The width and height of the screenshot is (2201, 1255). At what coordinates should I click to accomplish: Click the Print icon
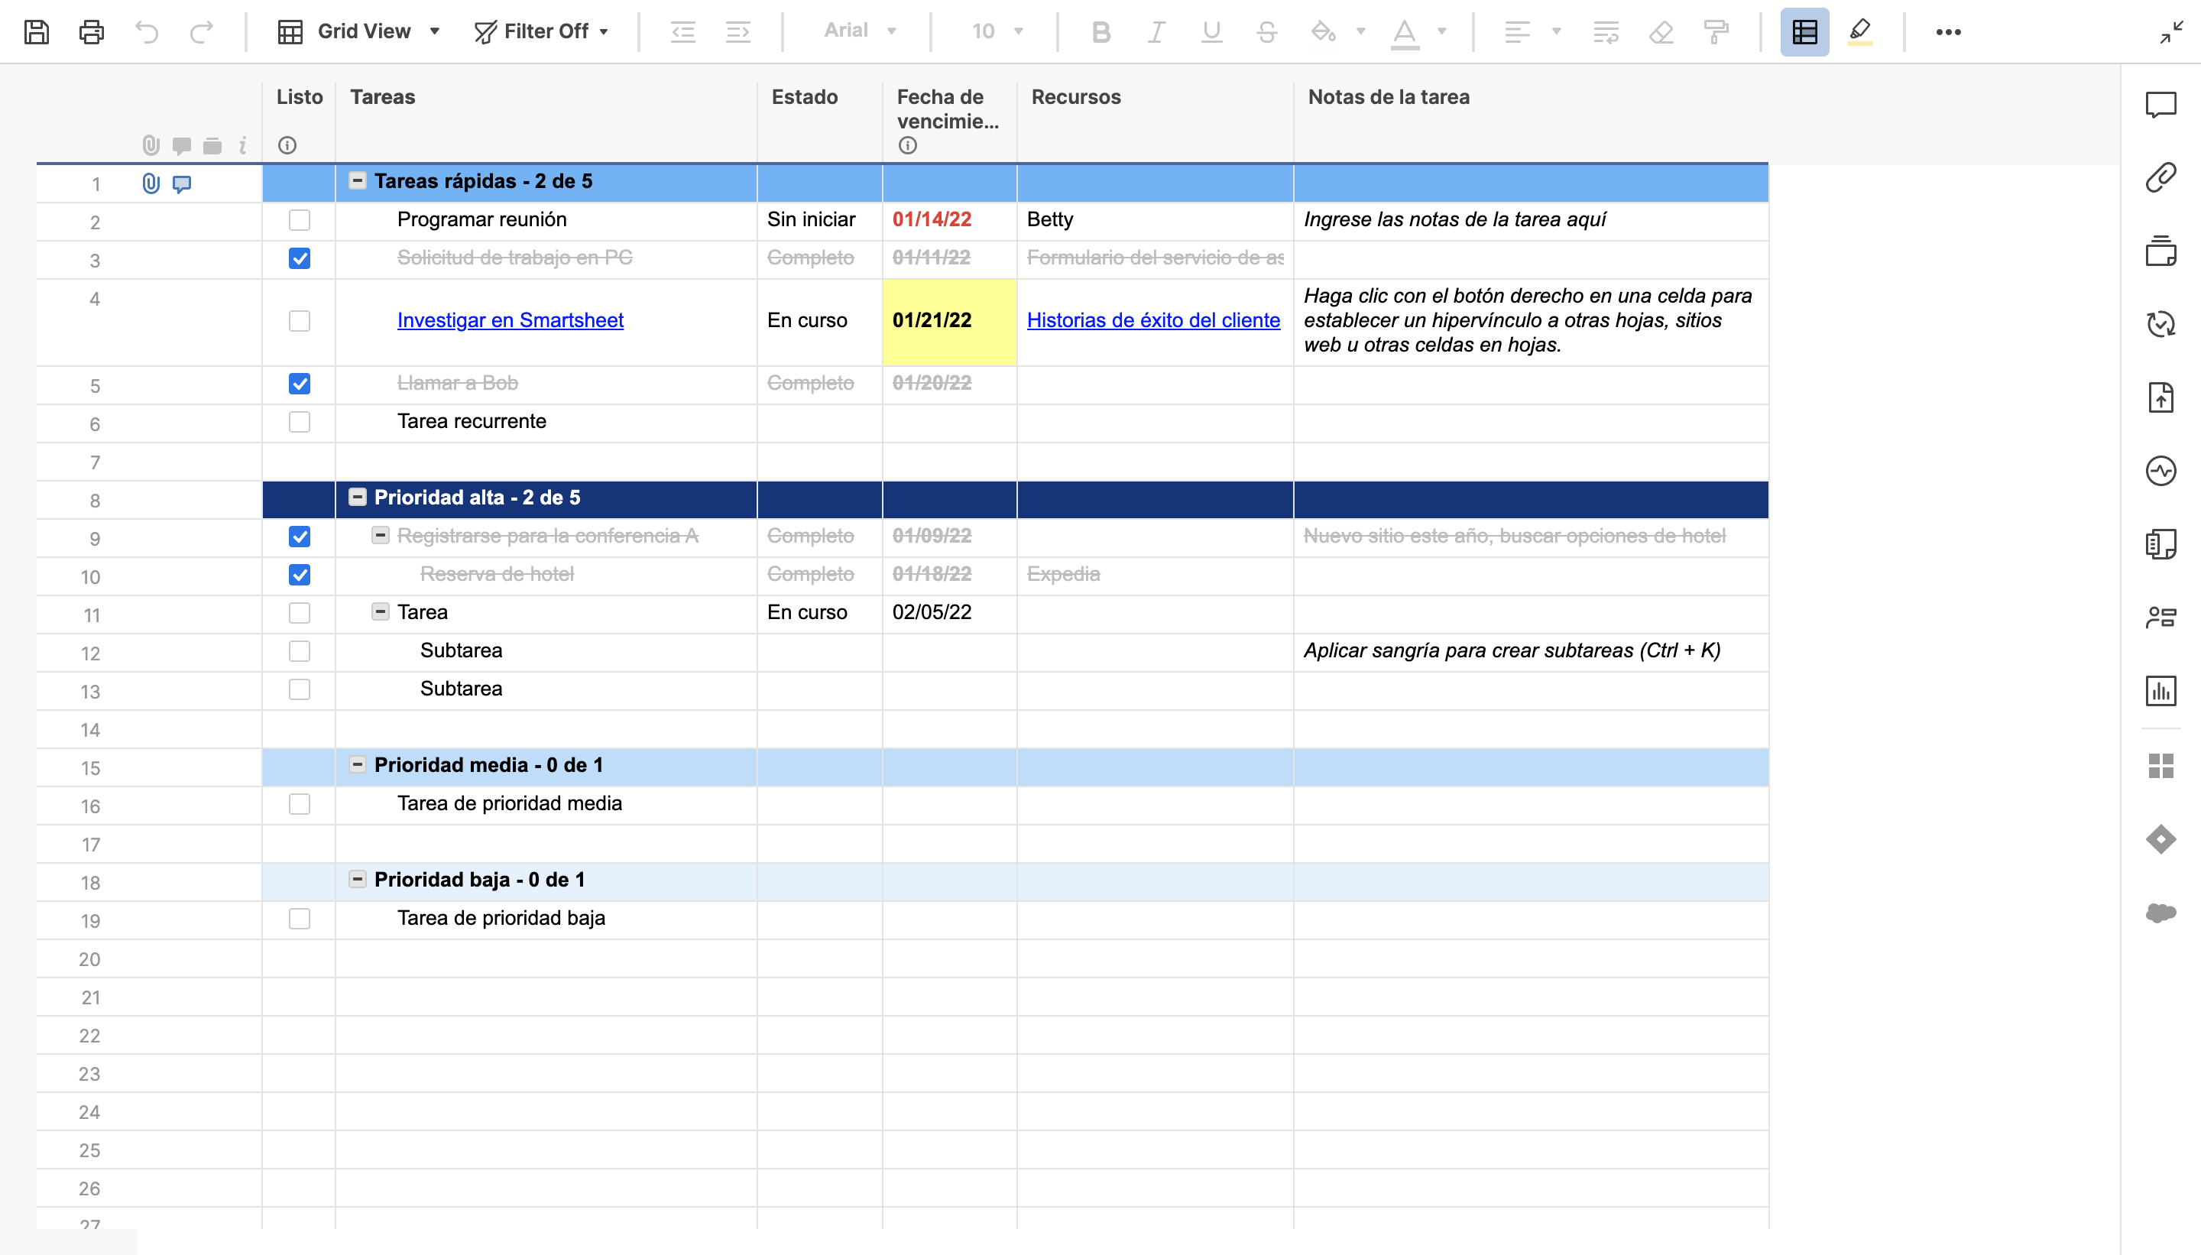[x=92, y=32]
